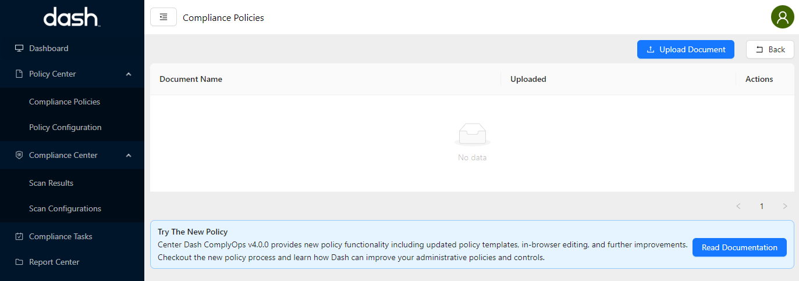
Task: Go to the previous table page
Action: pos(738,206)
